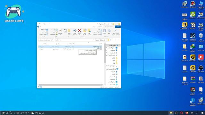This screenshot has width=205, height=115.
Task: Sort by the Name column header
Action: [100, 44]
